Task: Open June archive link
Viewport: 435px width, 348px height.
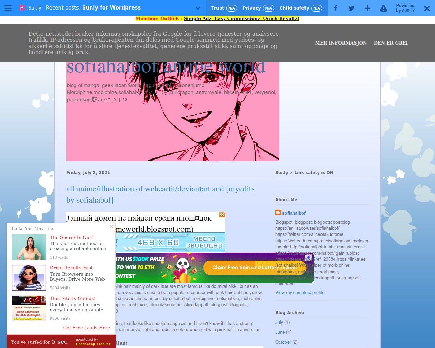Action: coord(280,332)
